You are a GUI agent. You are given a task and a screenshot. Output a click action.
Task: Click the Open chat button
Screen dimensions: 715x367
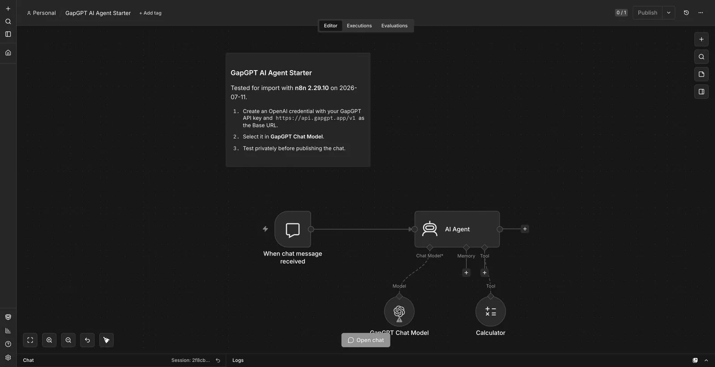(x=366, y=340)
